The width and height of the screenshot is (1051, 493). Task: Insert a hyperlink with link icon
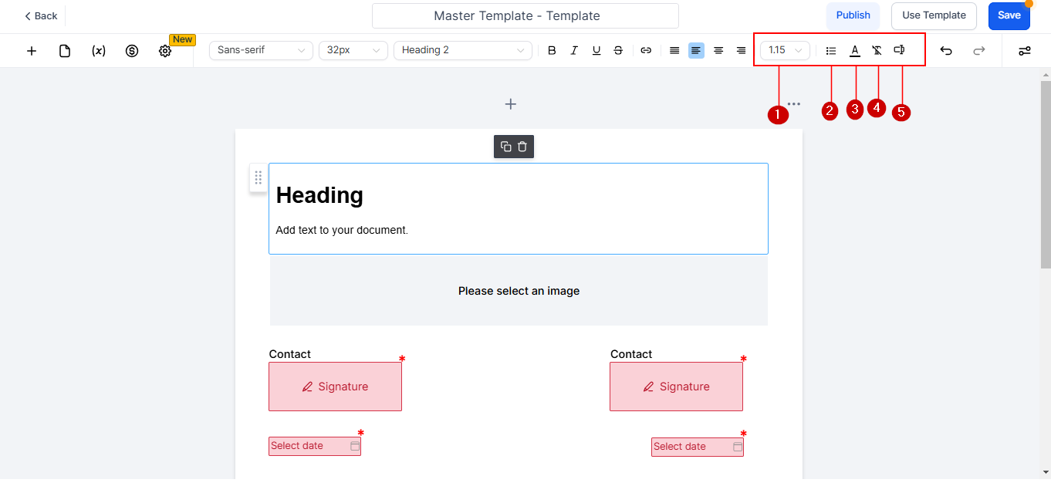pyautogui.click(x=647, y=50)
